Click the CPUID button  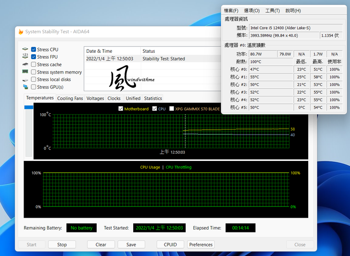(x=170, y=244)
